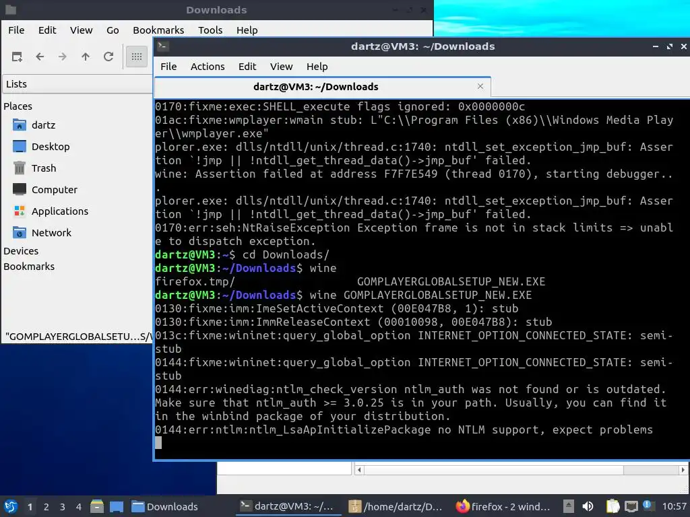Select Network in Places

point(51,232)
